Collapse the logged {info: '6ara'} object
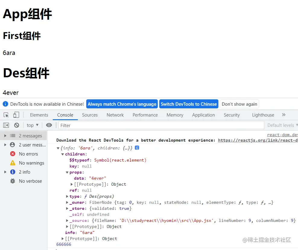This screenshot has width=298, height=250. coord(58,148)
